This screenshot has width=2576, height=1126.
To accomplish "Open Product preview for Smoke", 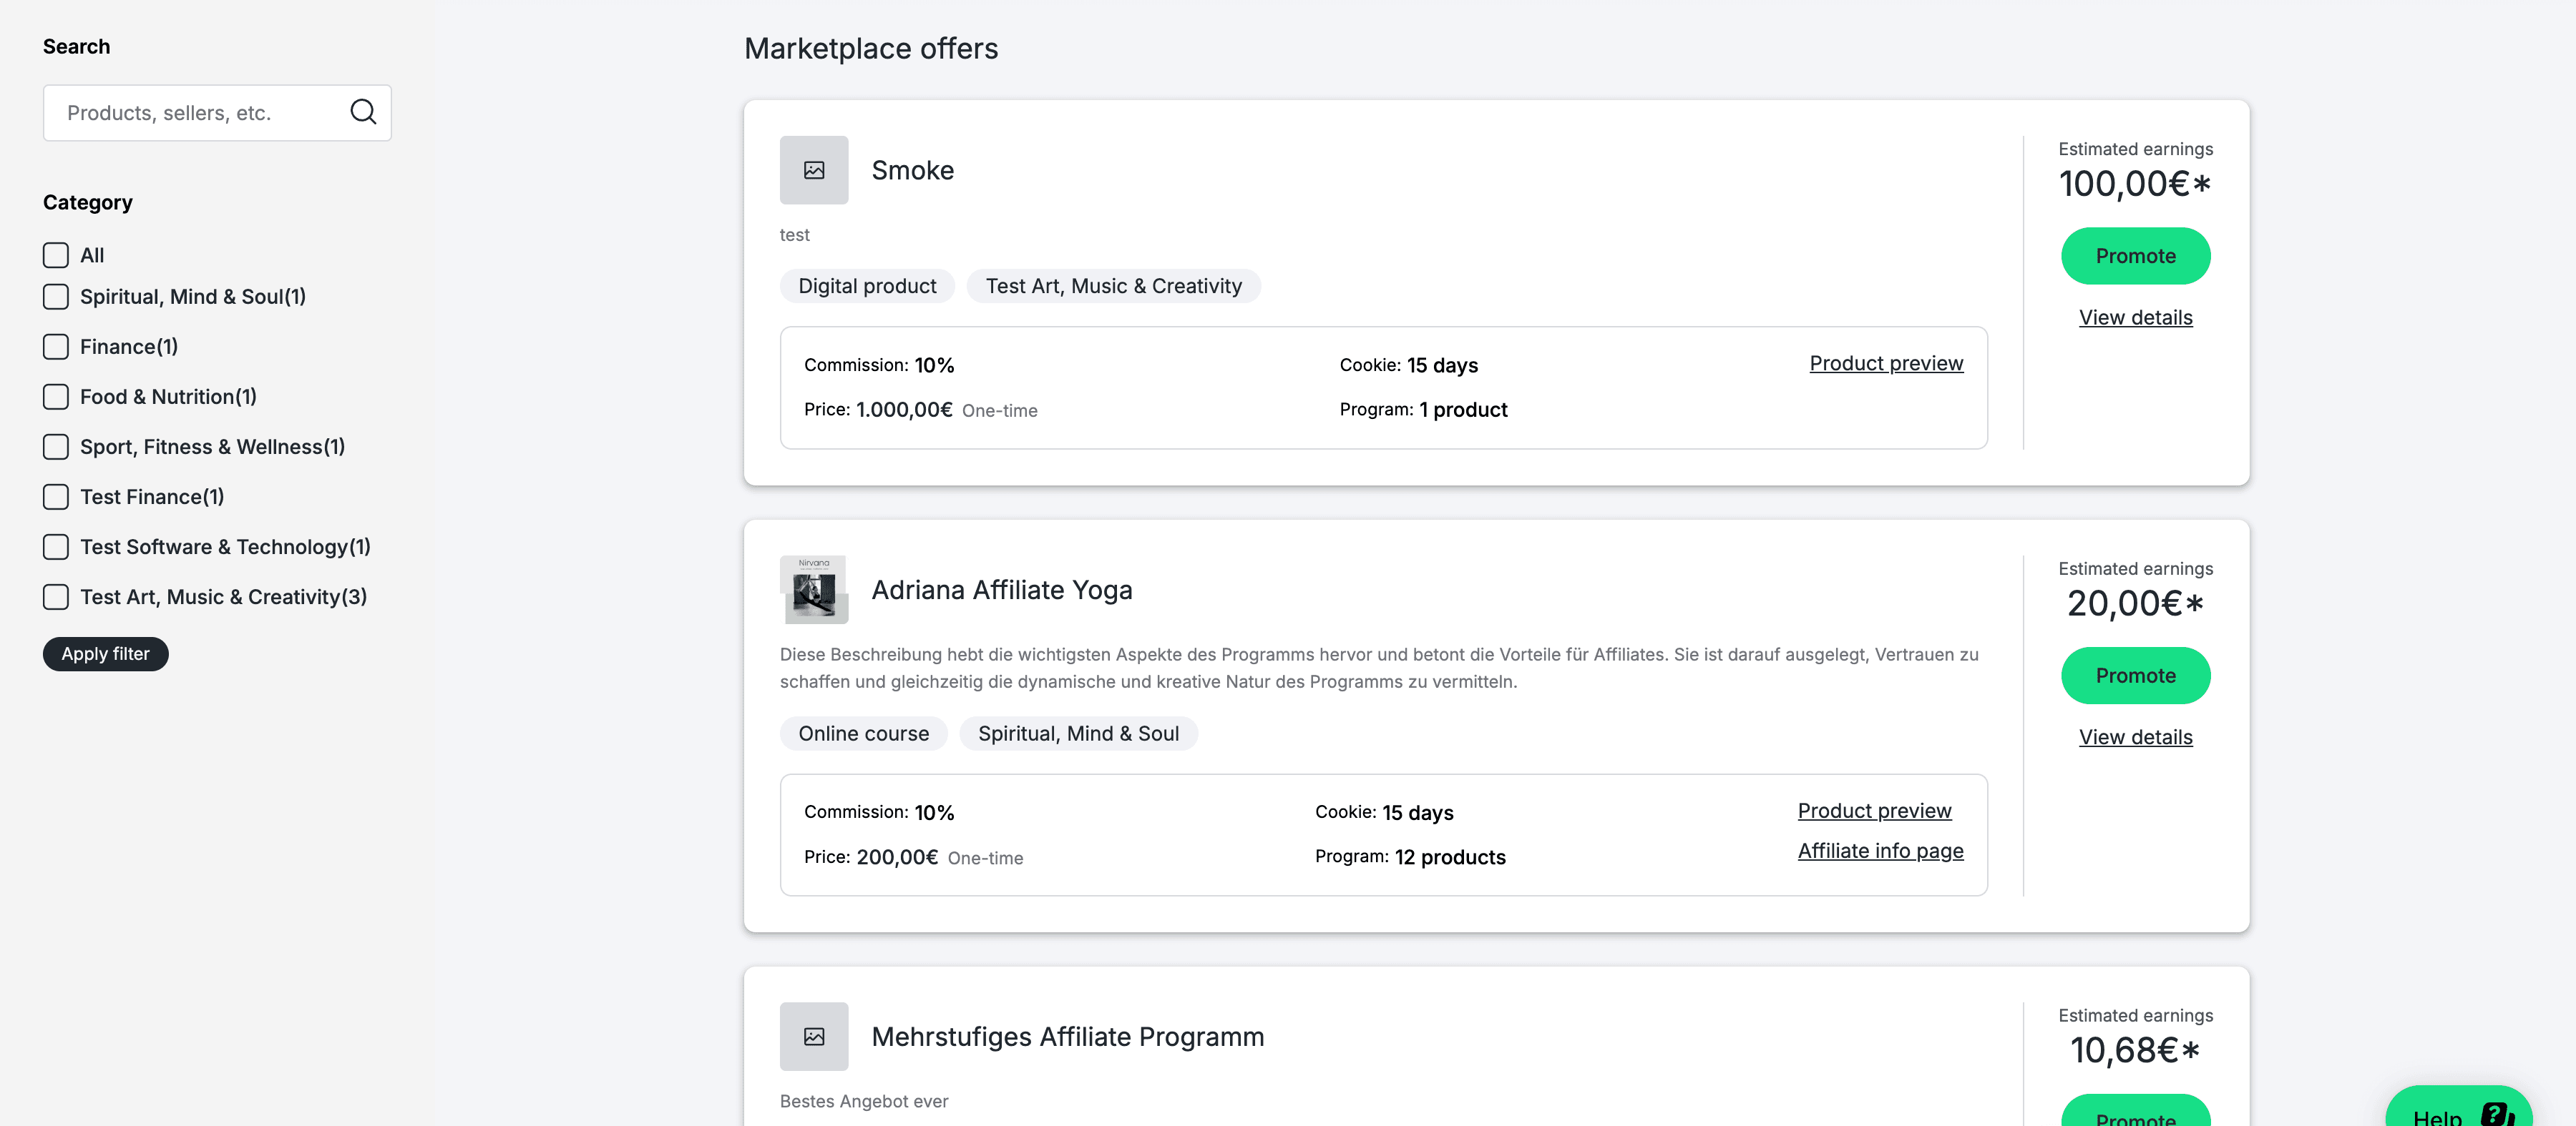I will pyautogui.click(x=1886, y=362).
